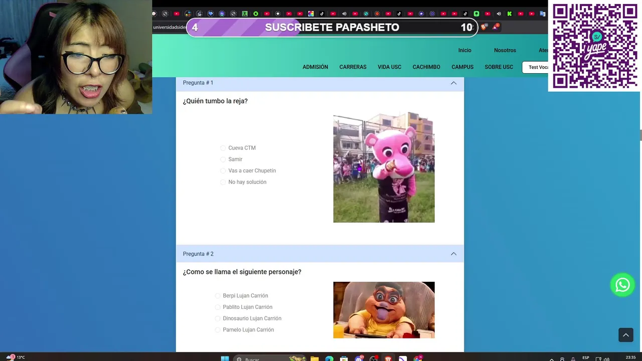Open Brave browser taskbar icon
This screenshot has height=361, width=642.
click(388, 358)
